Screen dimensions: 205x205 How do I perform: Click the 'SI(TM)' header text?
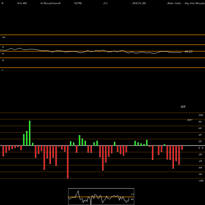click(78, 3)
